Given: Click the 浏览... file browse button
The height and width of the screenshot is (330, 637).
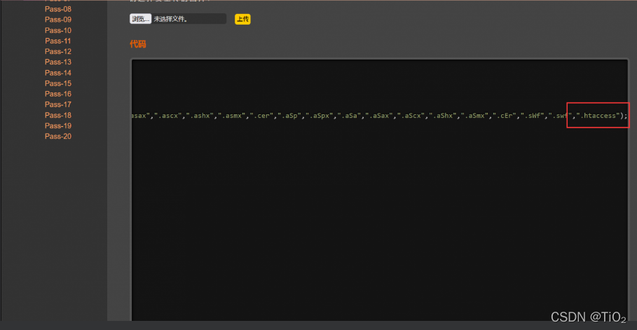Looking at the screenshot, I should tap(141, 19).
